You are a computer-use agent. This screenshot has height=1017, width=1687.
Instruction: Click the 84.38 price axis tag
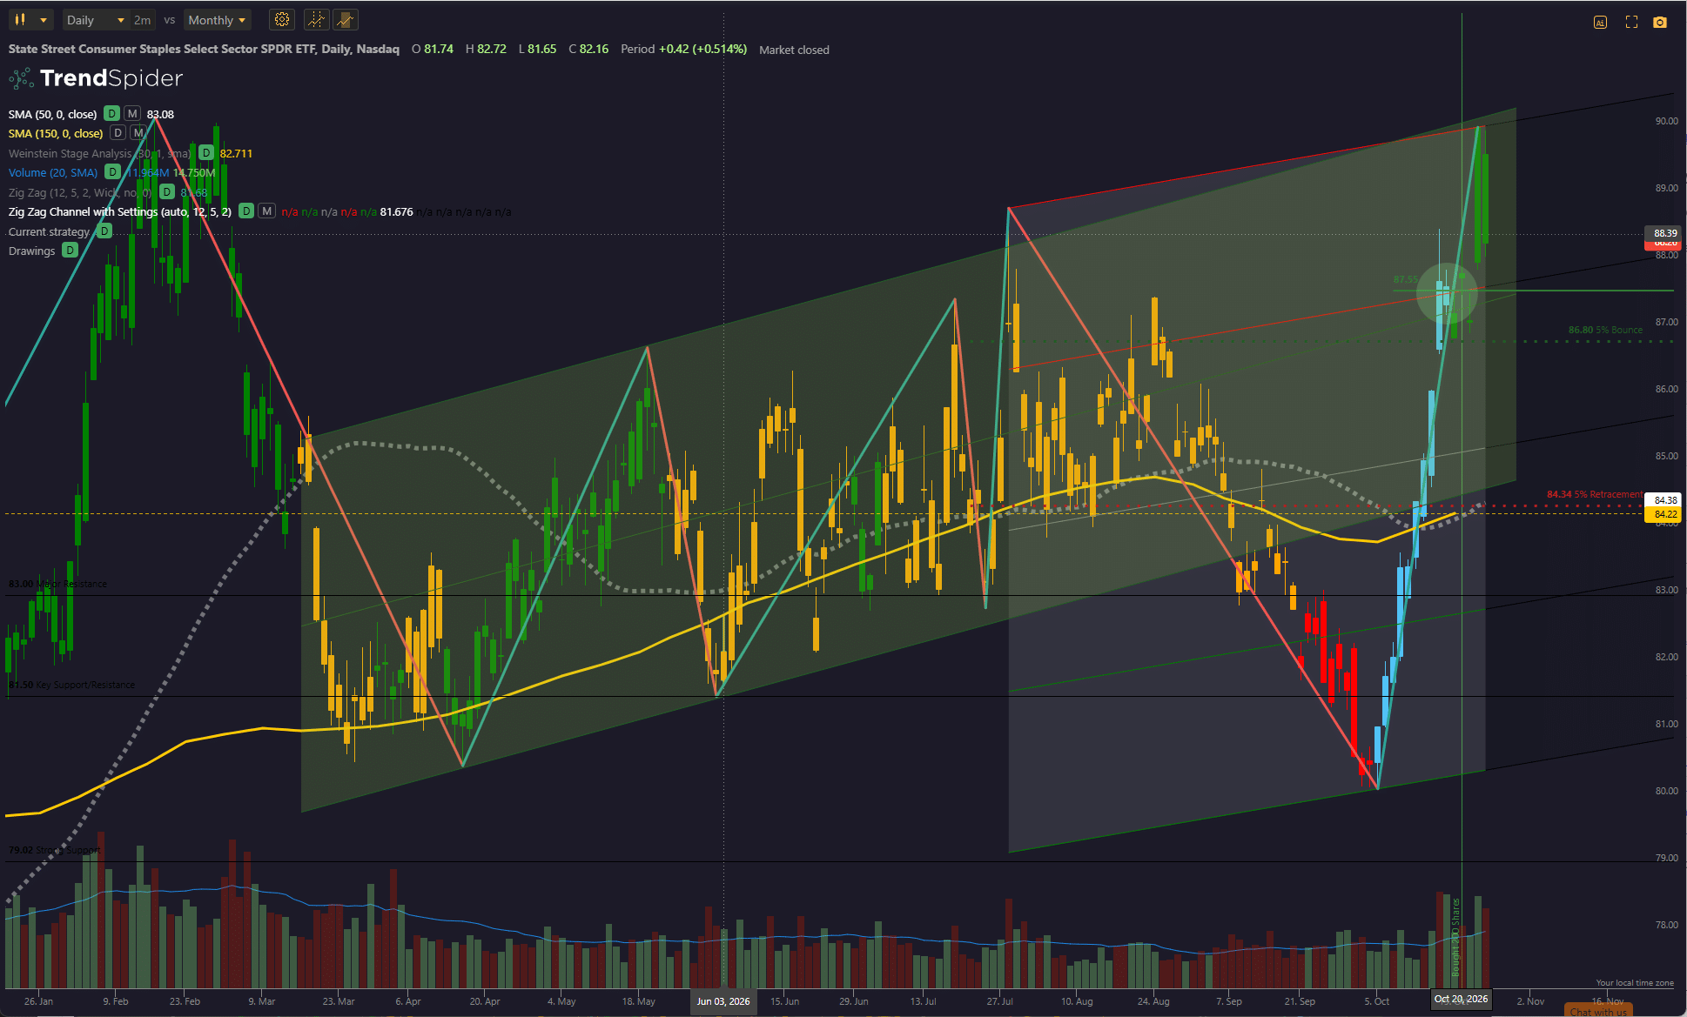tap(1665, 500)
